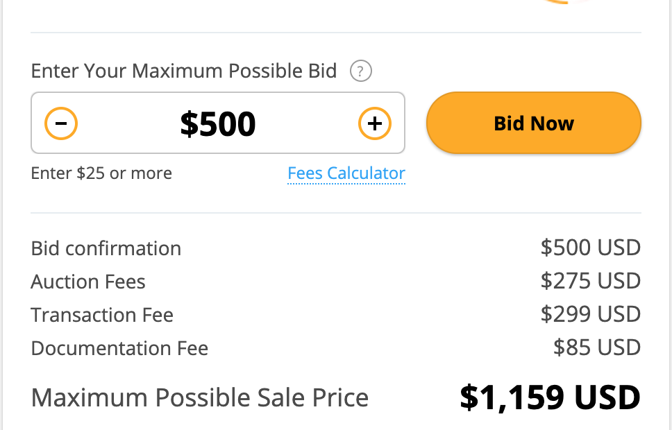This screenshot has height=430, width=672.
Task: Open the maximum bid help question mark
Action: click(361, 71)
